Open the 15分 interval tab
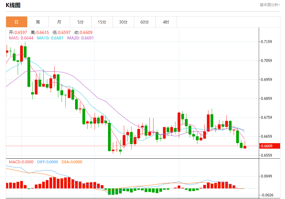Viewport: 285px width, 199px height. [x=102, y=22]
